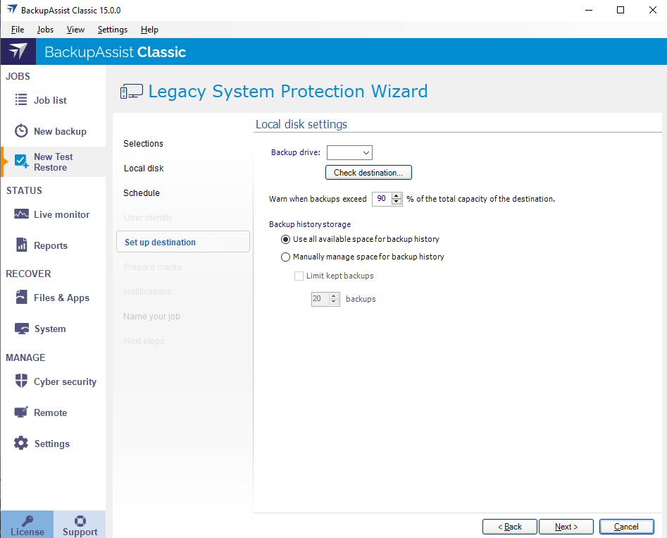Click the Check destination button
This screenshot has height=538, width=667.
point(368,173)
